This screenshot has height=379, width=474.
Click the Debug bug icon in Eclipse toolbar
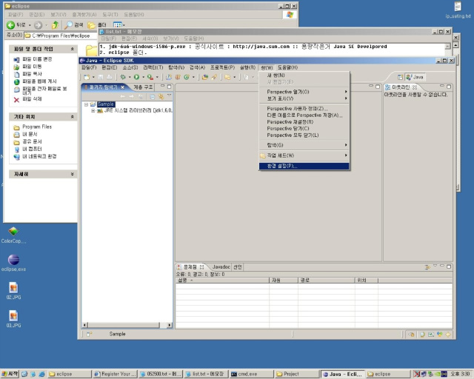[x=123, y=77]
